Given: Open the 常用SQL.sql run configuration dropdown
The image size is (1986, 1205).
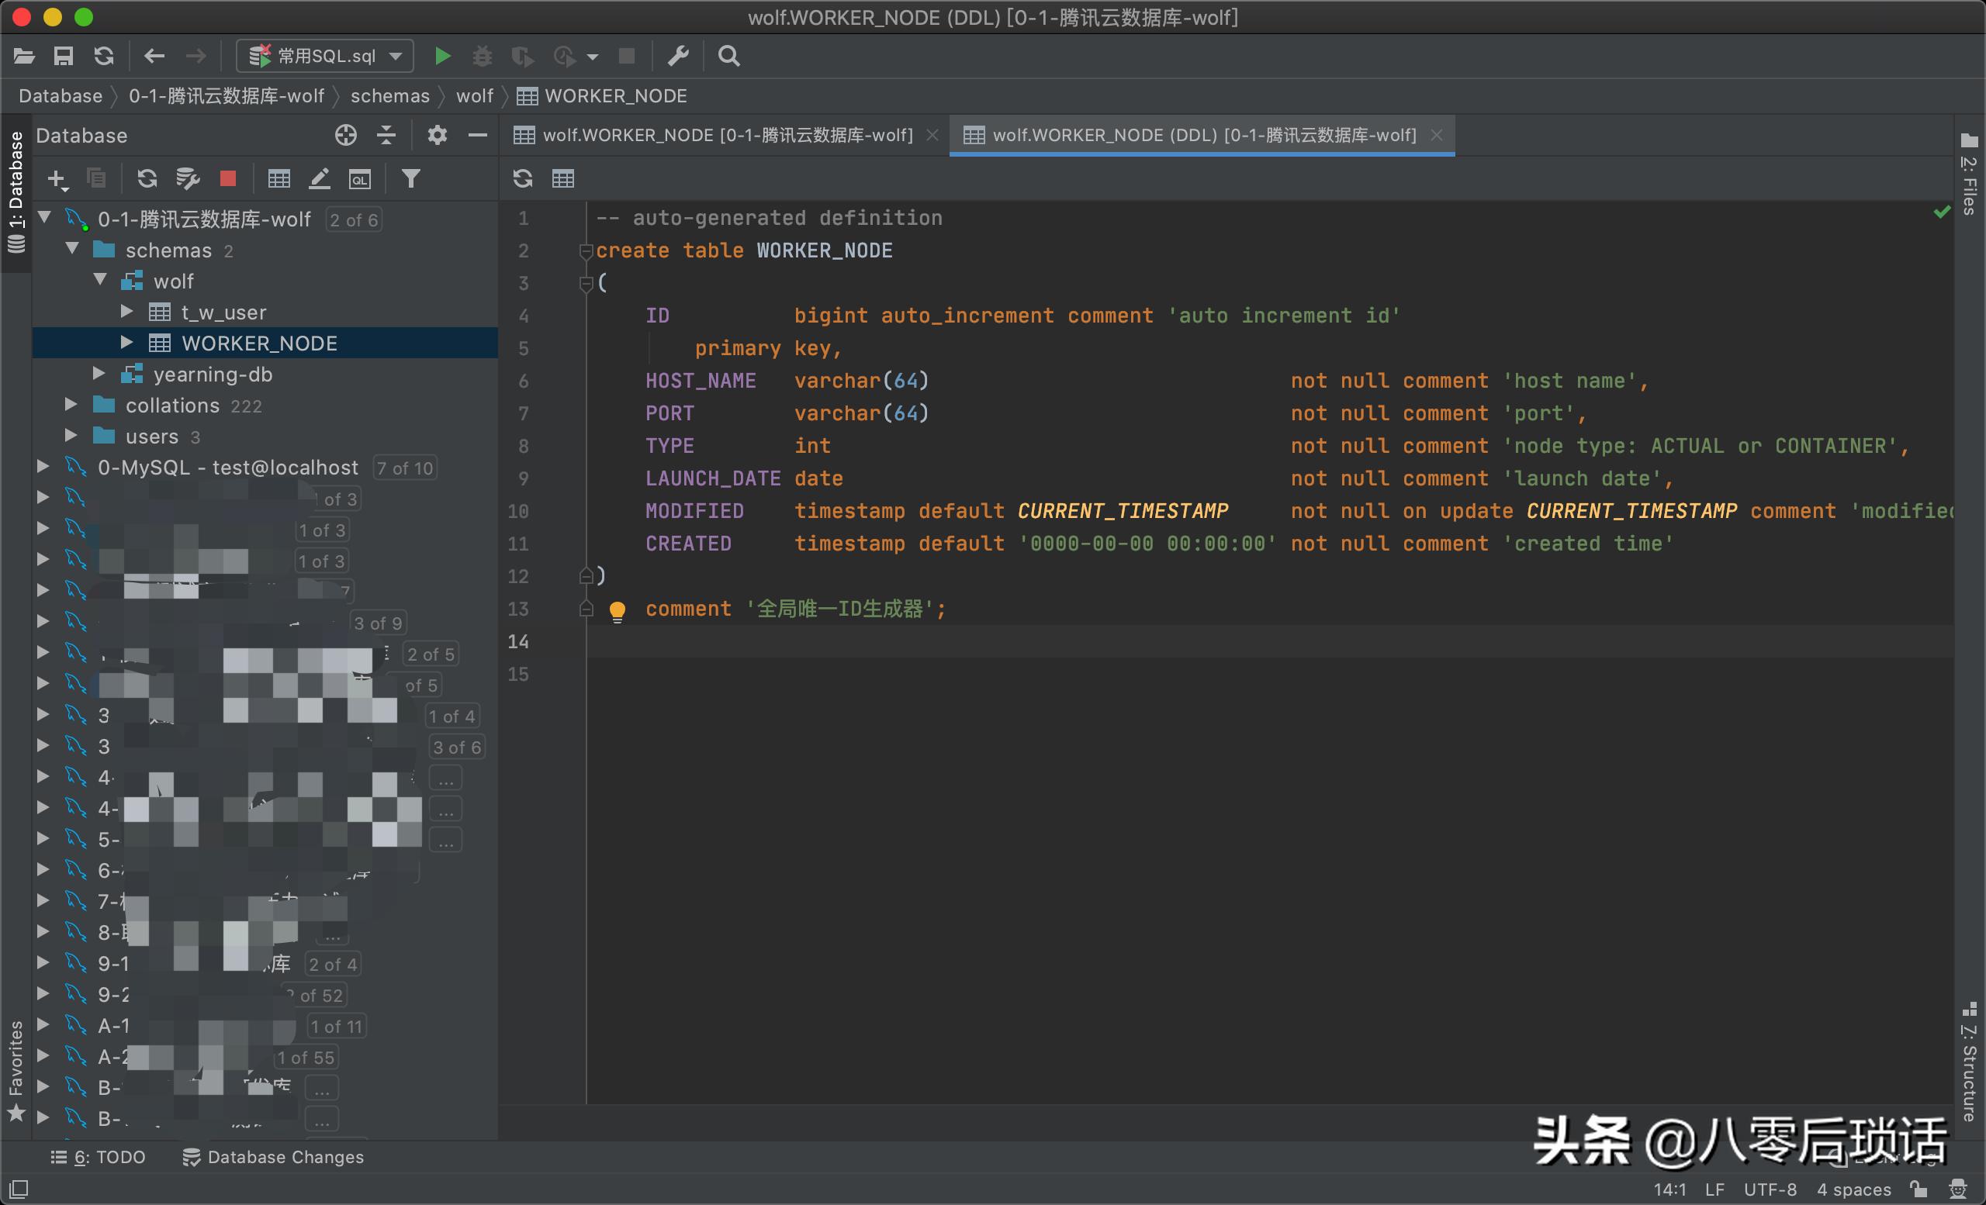Looking at the screenshot, I should tap(325, 56).
